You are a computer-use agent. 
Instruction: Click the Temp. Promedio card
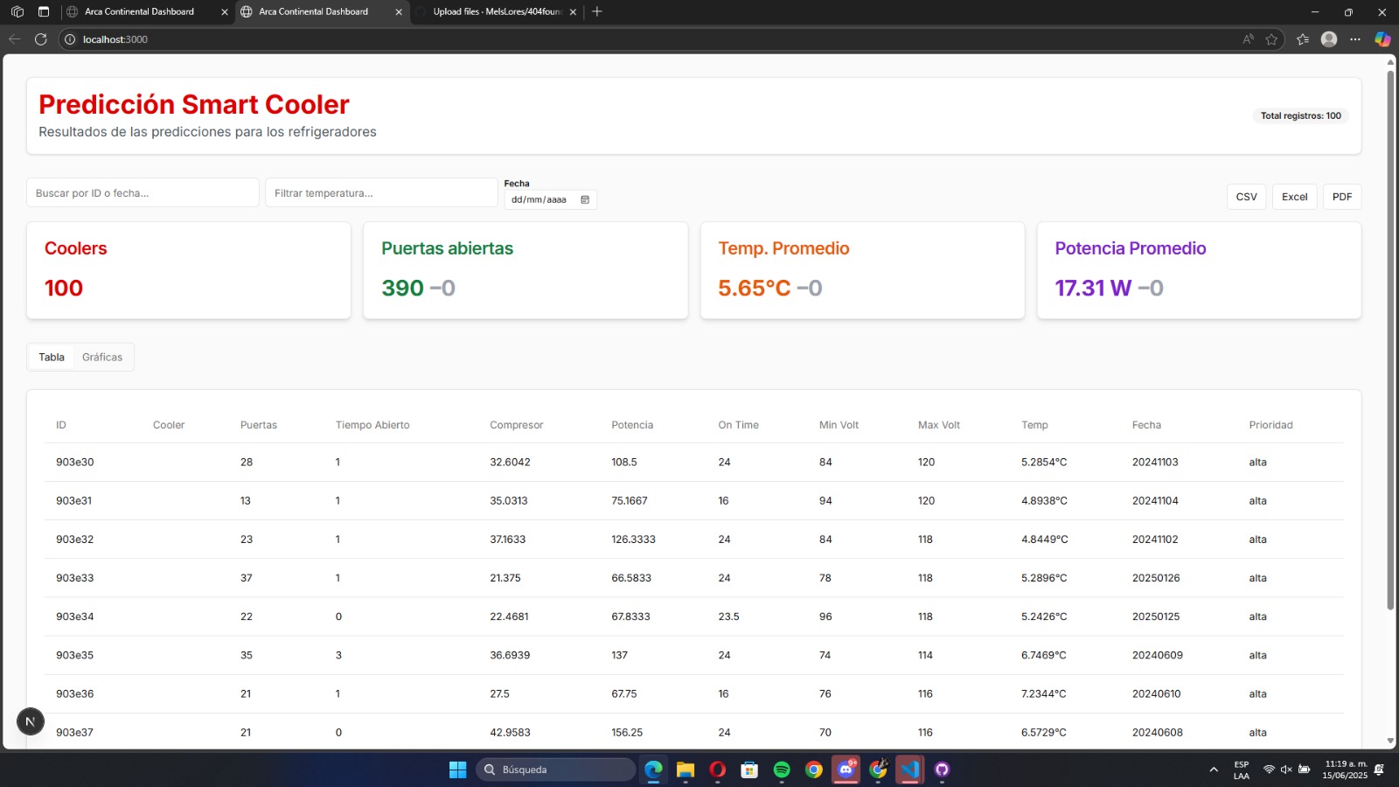coord(862,270)
